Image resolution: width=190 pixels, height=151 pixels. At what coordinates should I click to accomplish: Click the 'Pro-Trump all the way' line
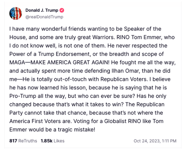coord(38,96)
